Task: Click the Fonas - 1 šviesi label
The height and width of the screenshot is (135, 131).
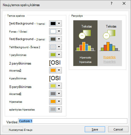Action: click(x=18, y=32)
